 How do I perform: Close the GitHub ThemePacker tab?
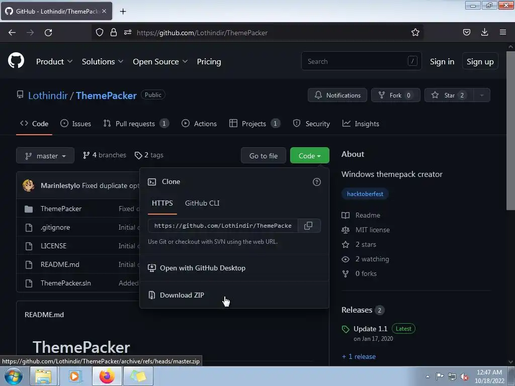pyautogui.click(x=104, y=11)
